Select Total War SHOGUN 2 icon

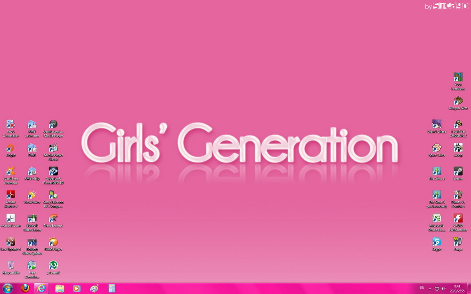(458, 128)
